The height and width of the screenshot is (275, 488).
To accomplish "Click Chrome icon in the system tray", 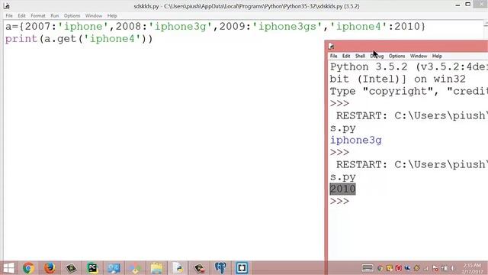I will 380,268.
